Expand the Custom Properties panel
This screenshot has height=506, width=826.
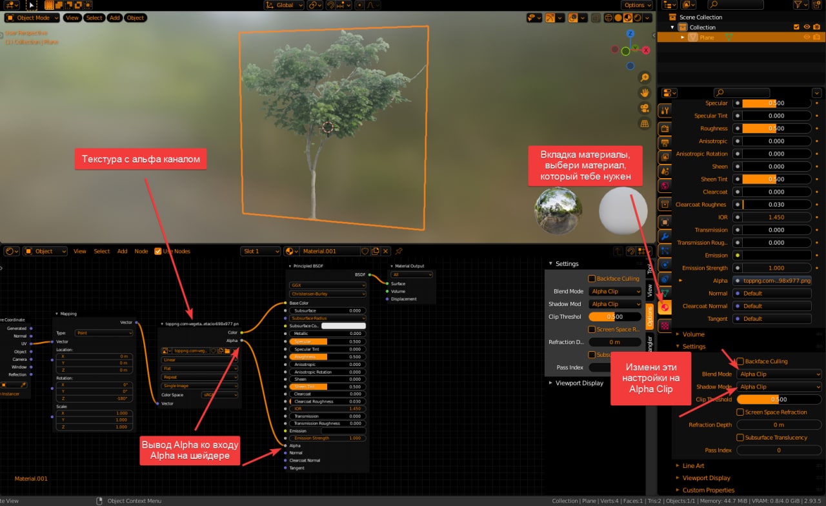(x=708, y=491)
